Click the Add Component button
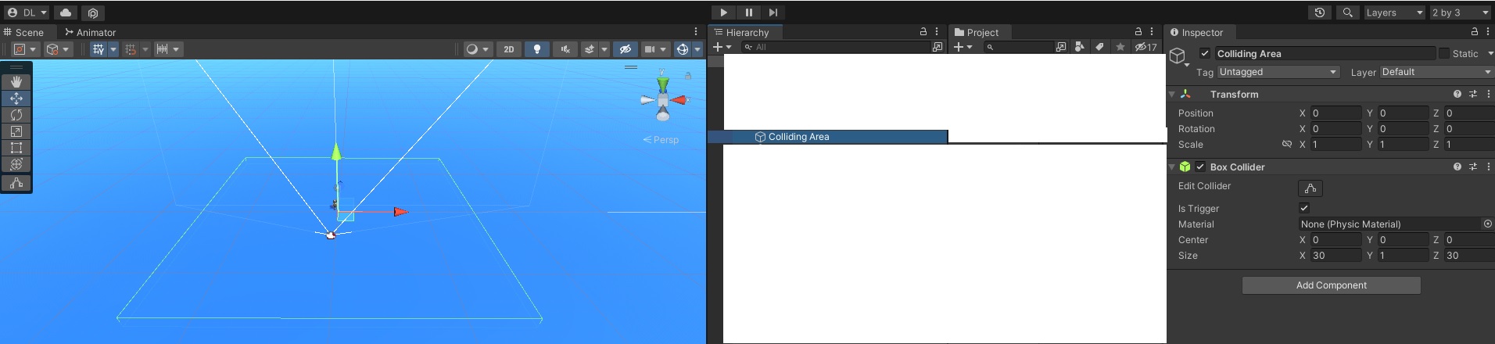 coord(1332,285)
